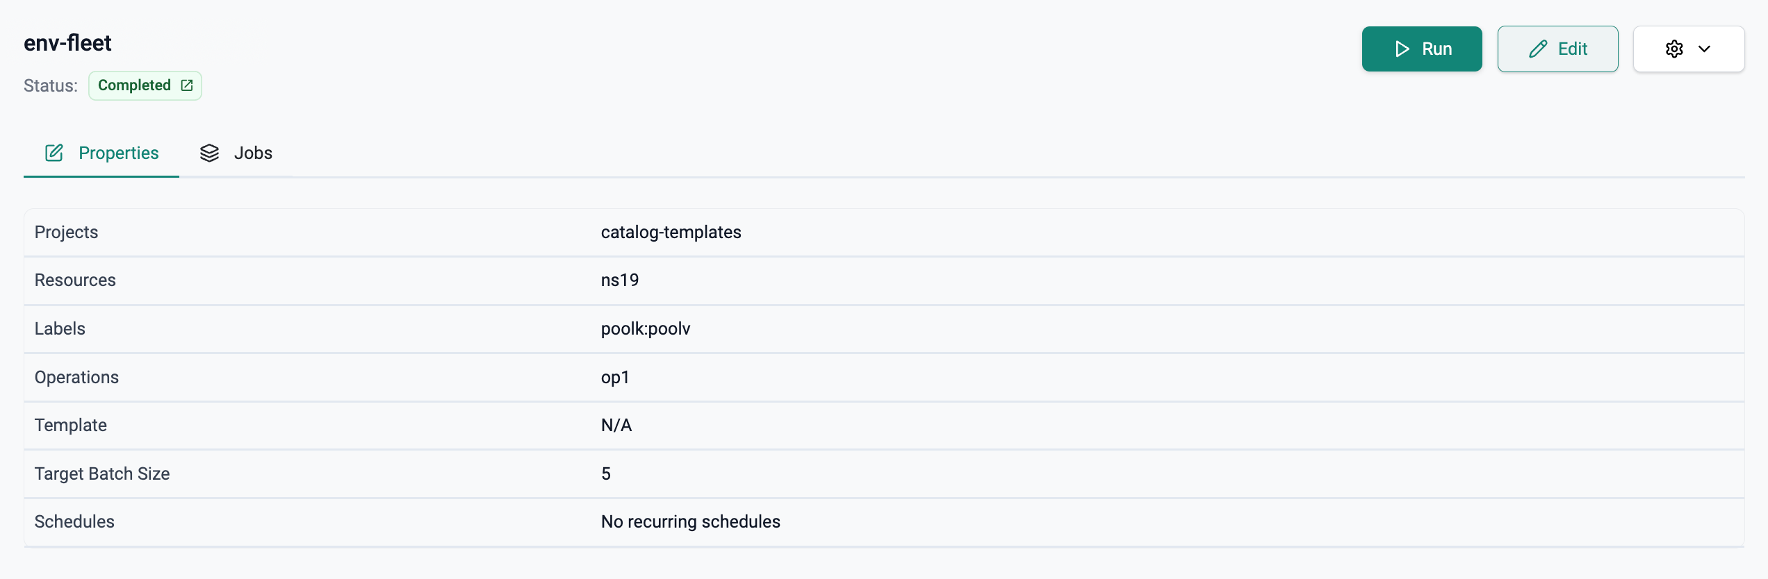Click the stacked layers icon for Jobs
Image resolution: width=1768 pixels, height=579 pixels.
click(x=209, y=153)
